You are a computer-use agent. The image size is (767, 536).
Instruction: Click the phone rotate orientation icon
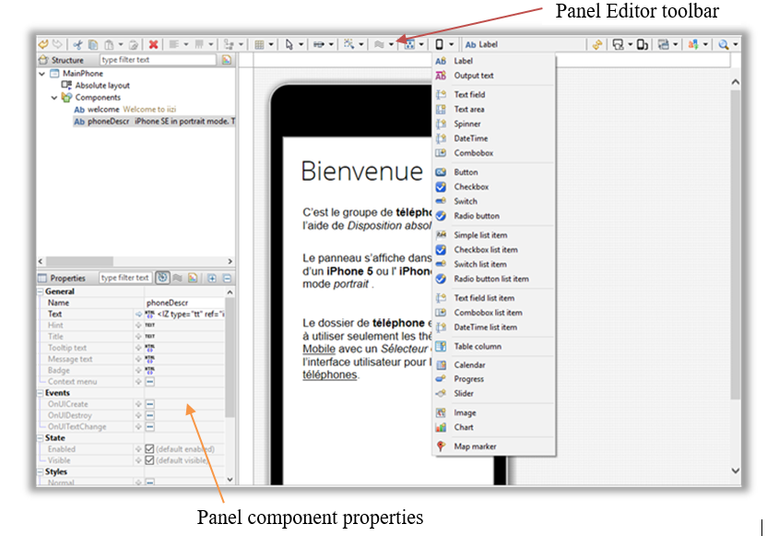tap(643, 44)
